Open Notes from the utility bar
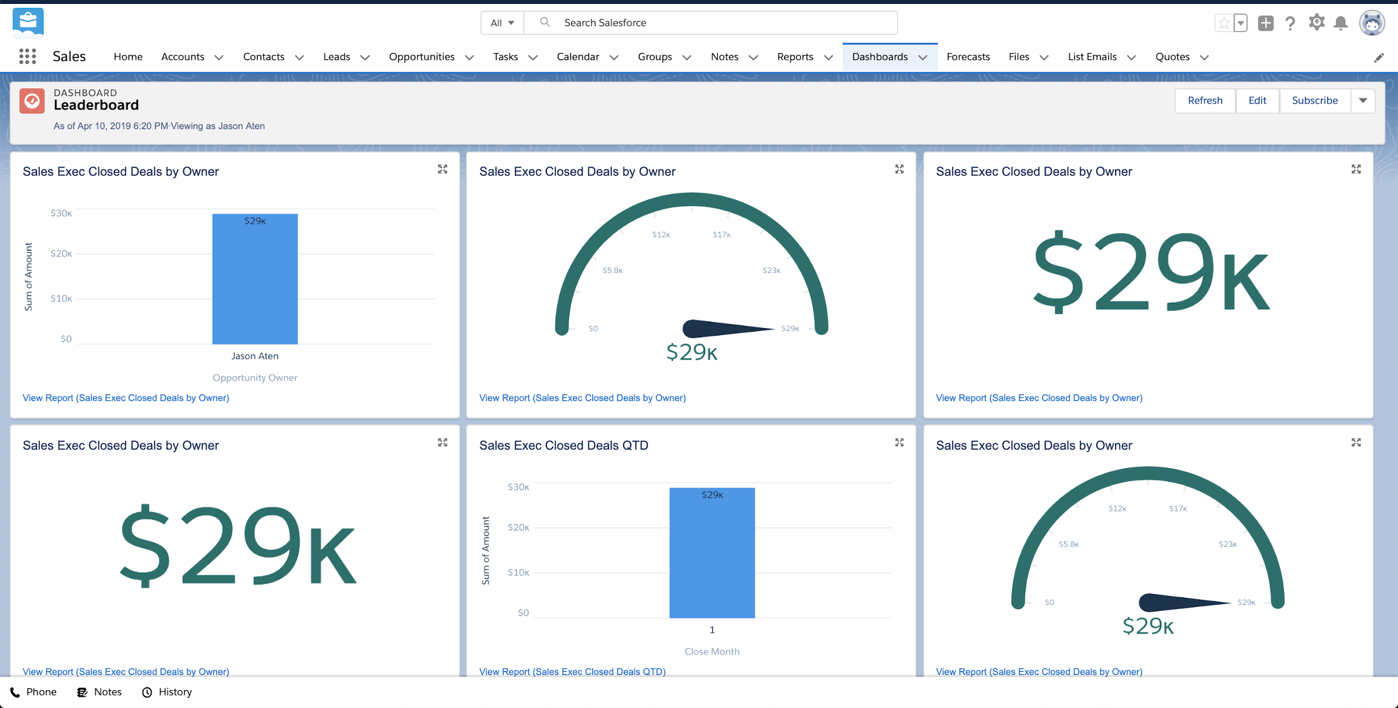1398x708 pixels. [99, 692]
